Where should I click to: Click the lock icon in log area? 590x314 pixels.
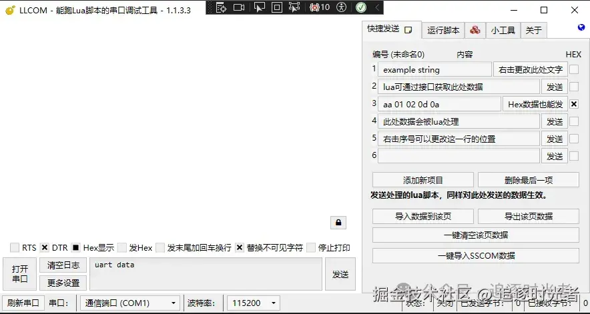coord(338,223)
